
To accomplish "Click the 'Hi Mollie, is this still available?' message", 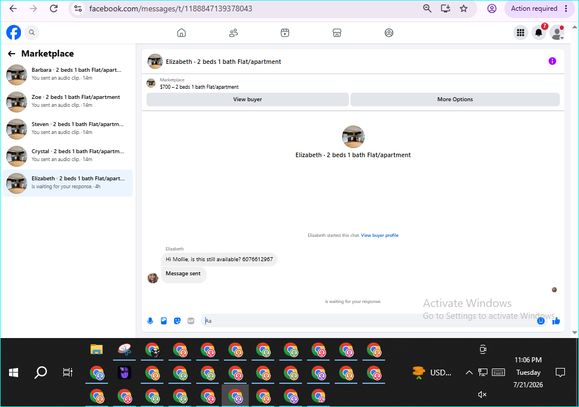I will [219, 259].
